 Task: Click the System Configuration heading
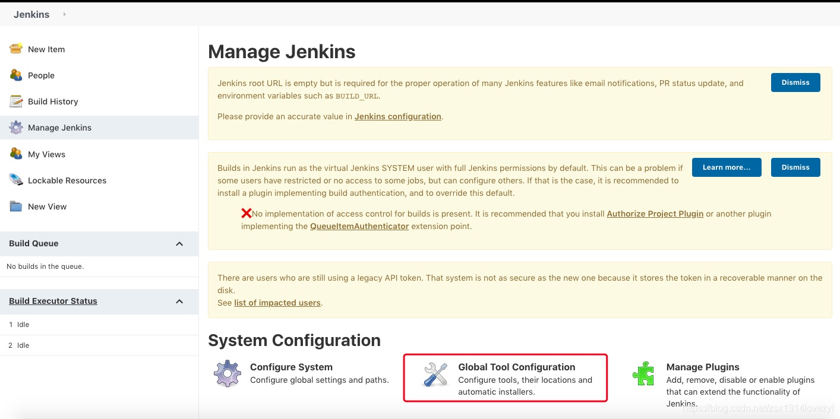coord(294,340)
